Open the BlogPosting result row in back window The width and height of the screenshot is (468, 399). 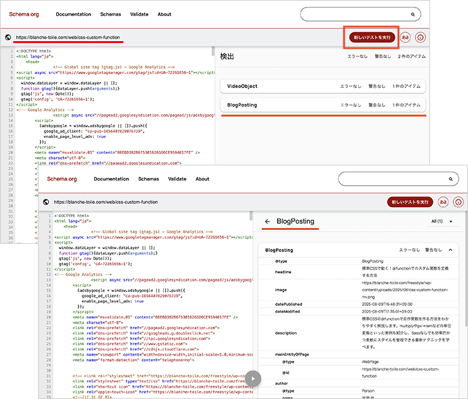click(x=323, y=105)
